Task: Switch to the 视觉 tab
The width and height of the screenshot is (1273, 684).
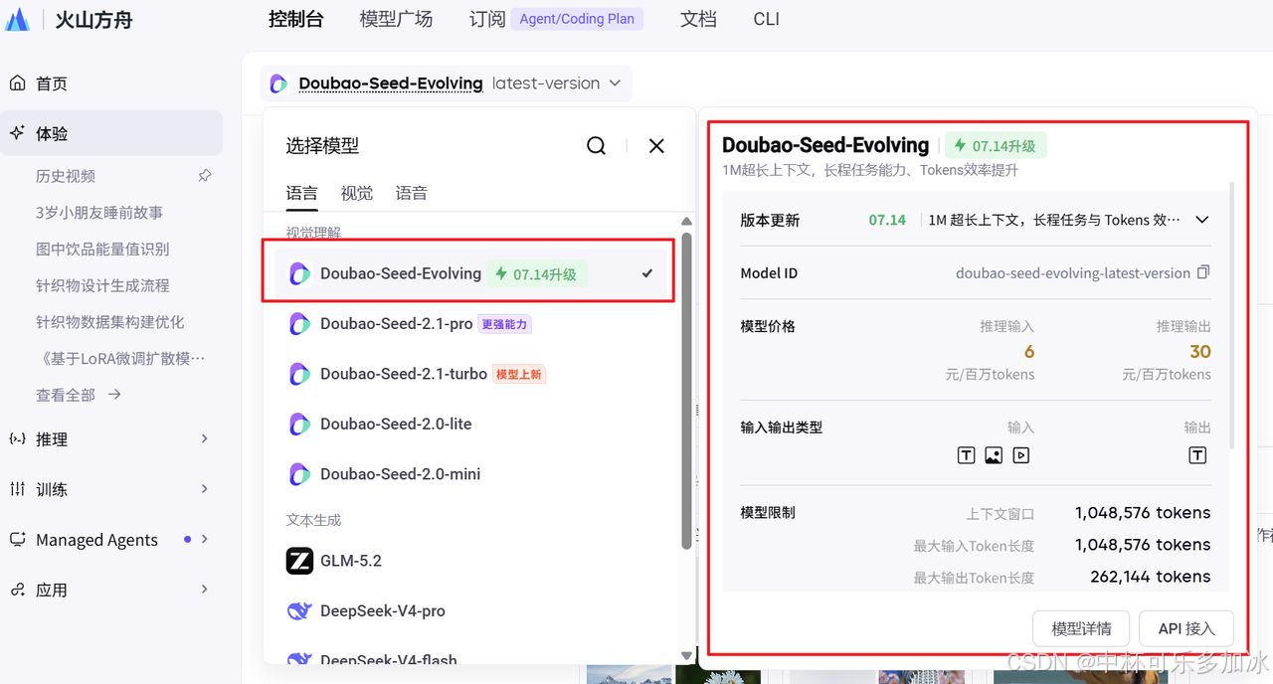Action: tap(357, 193)
